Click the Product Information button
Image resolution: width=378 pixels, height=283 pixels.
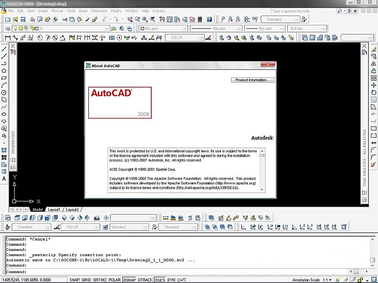(253, 80)
